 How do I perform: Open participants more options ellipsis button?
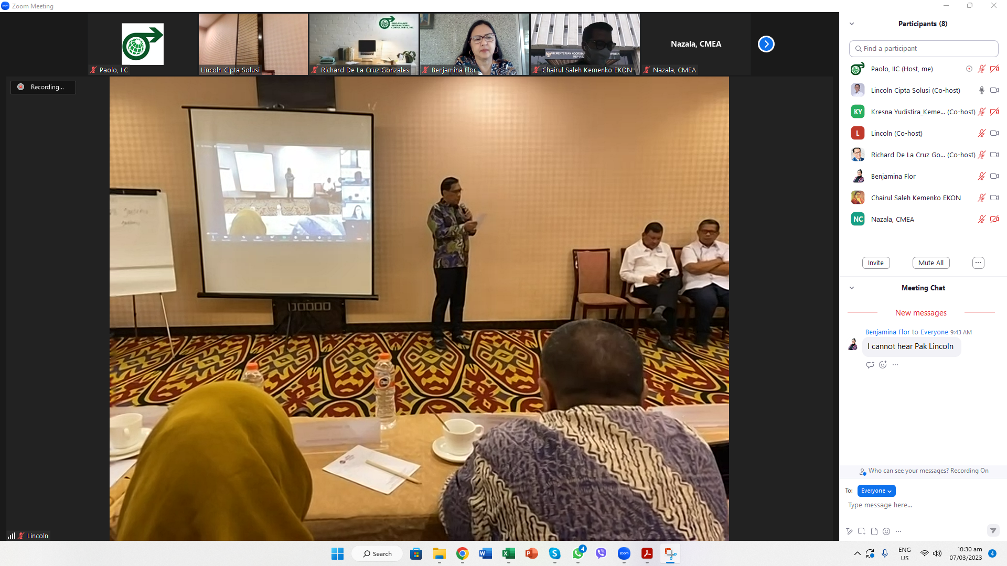(x=978, y=263)
